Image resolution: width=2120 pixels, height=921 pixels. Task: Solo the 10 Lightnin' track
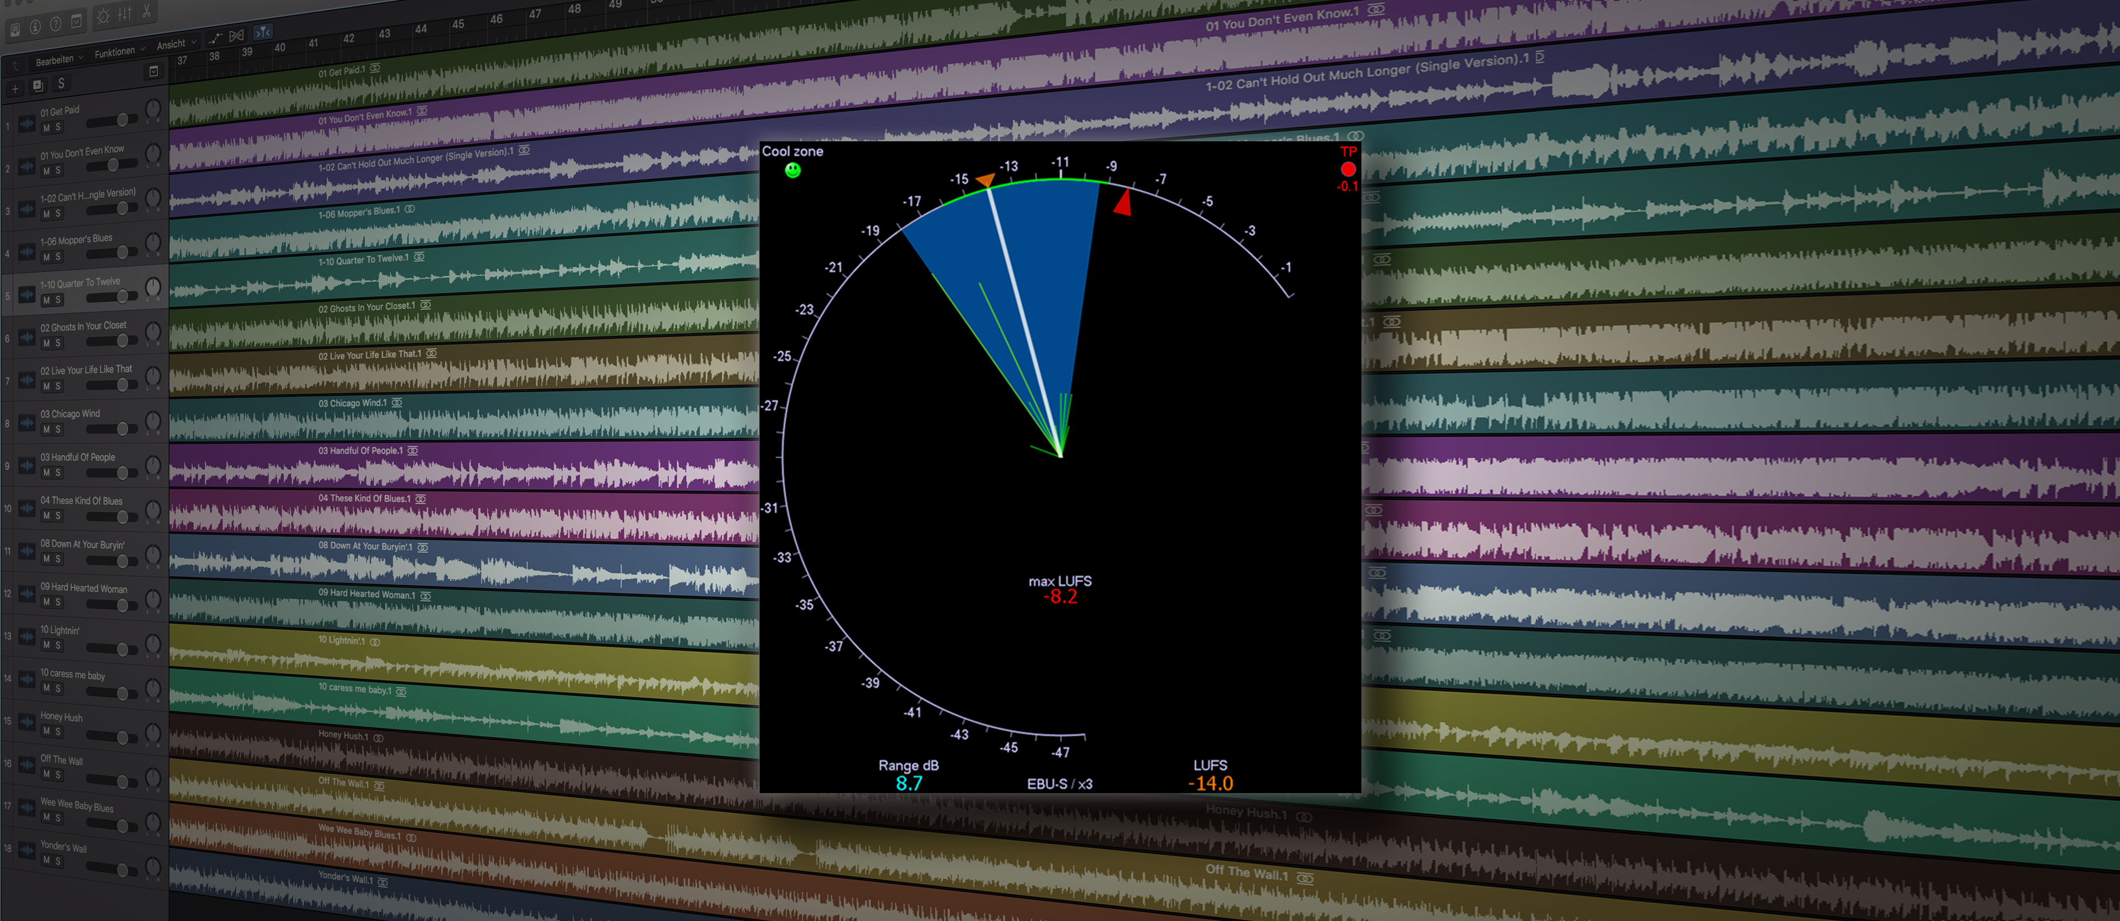57,645
